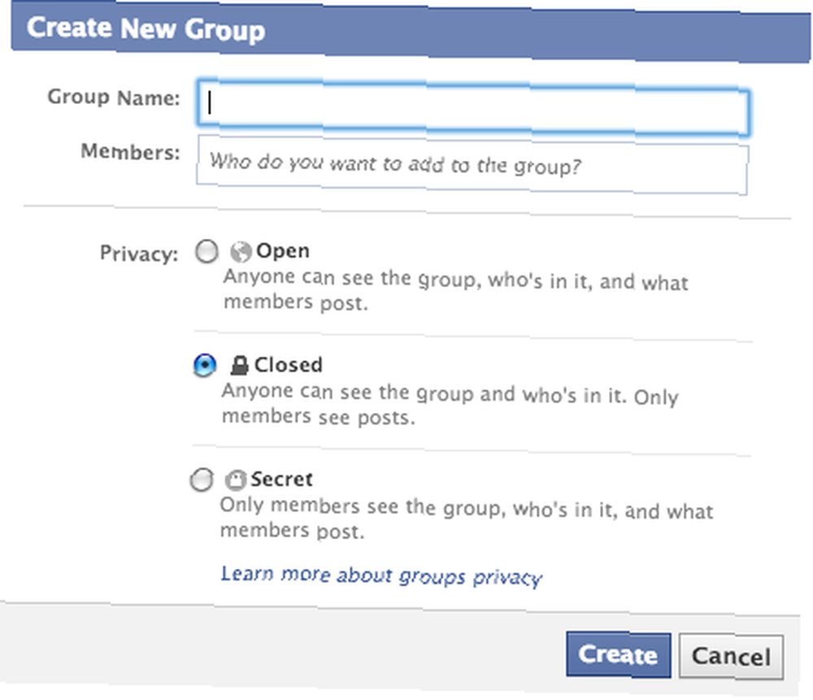Click the Secret privacy description text
The width and height of the screenshot is (813, 700).
point(466,519)
